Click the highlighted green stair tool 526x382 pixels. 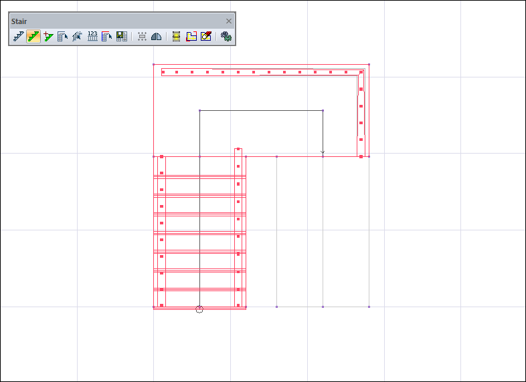point(33,37)
